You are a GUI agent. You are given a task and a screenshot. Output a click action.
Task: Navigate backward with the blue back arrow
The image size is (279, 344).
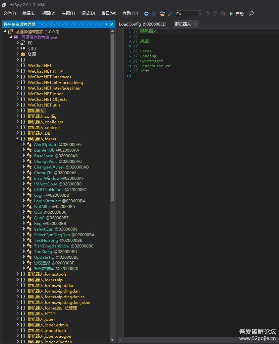[x=146, y=14]
